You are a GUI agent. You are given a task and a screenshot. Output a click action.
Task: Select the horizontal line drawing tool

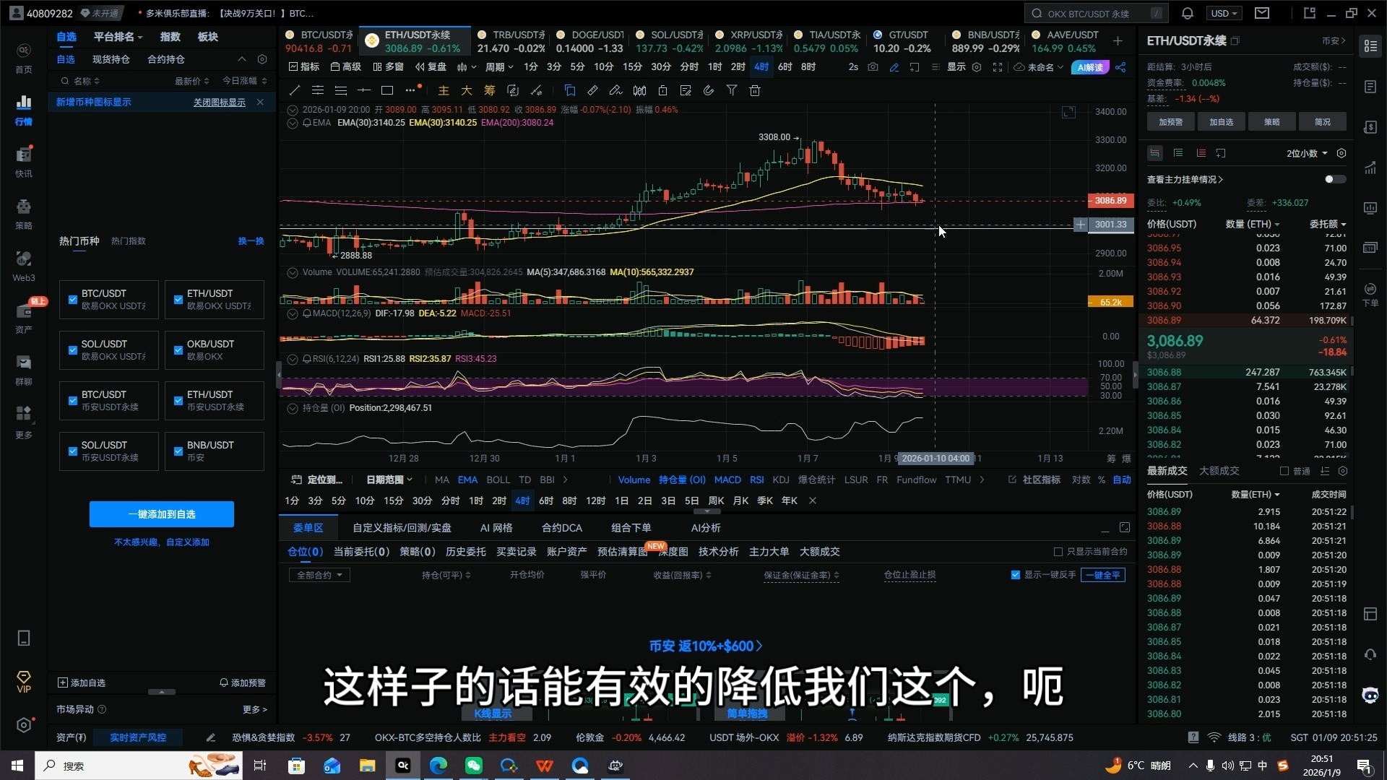[x=364, y=90]
